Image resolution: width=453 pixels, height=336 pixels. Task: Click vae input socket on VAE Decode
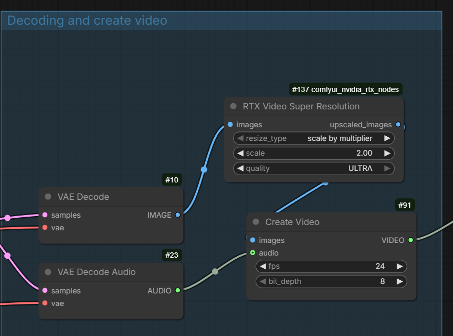click(45, 228)
